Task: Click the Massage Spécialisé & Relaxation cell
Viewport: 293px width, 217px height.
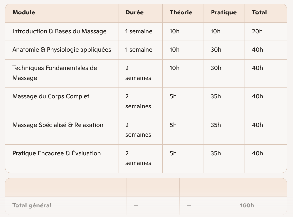Action: [x=58, y=125]
